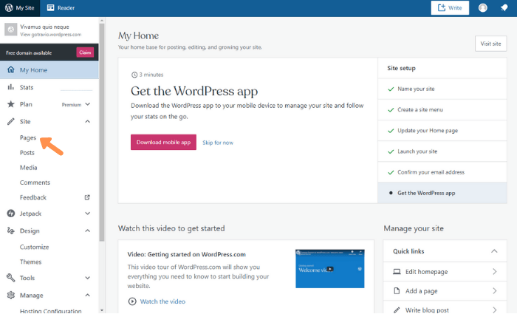
Task: Open Themes under Design
Action: pyautogui.click(x=31, y=262)
